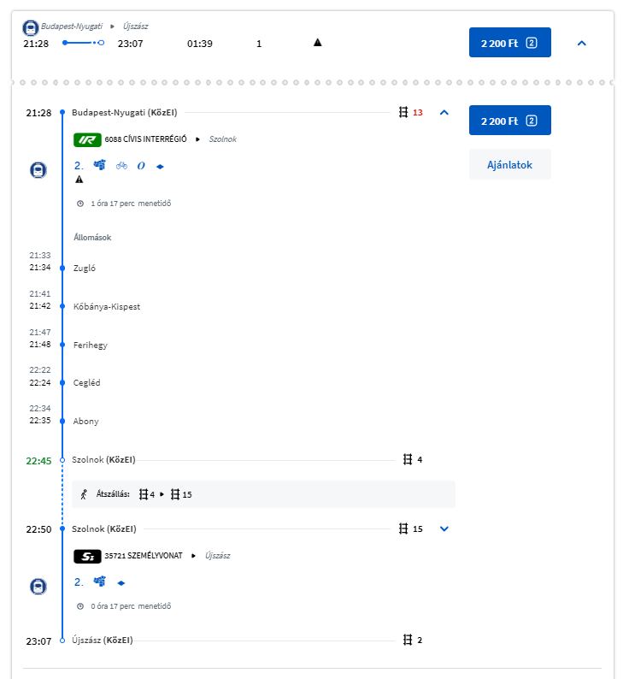This screenshot has width=629, height=679.
Task: Click the track icon for platform 13
Action: 403,113
